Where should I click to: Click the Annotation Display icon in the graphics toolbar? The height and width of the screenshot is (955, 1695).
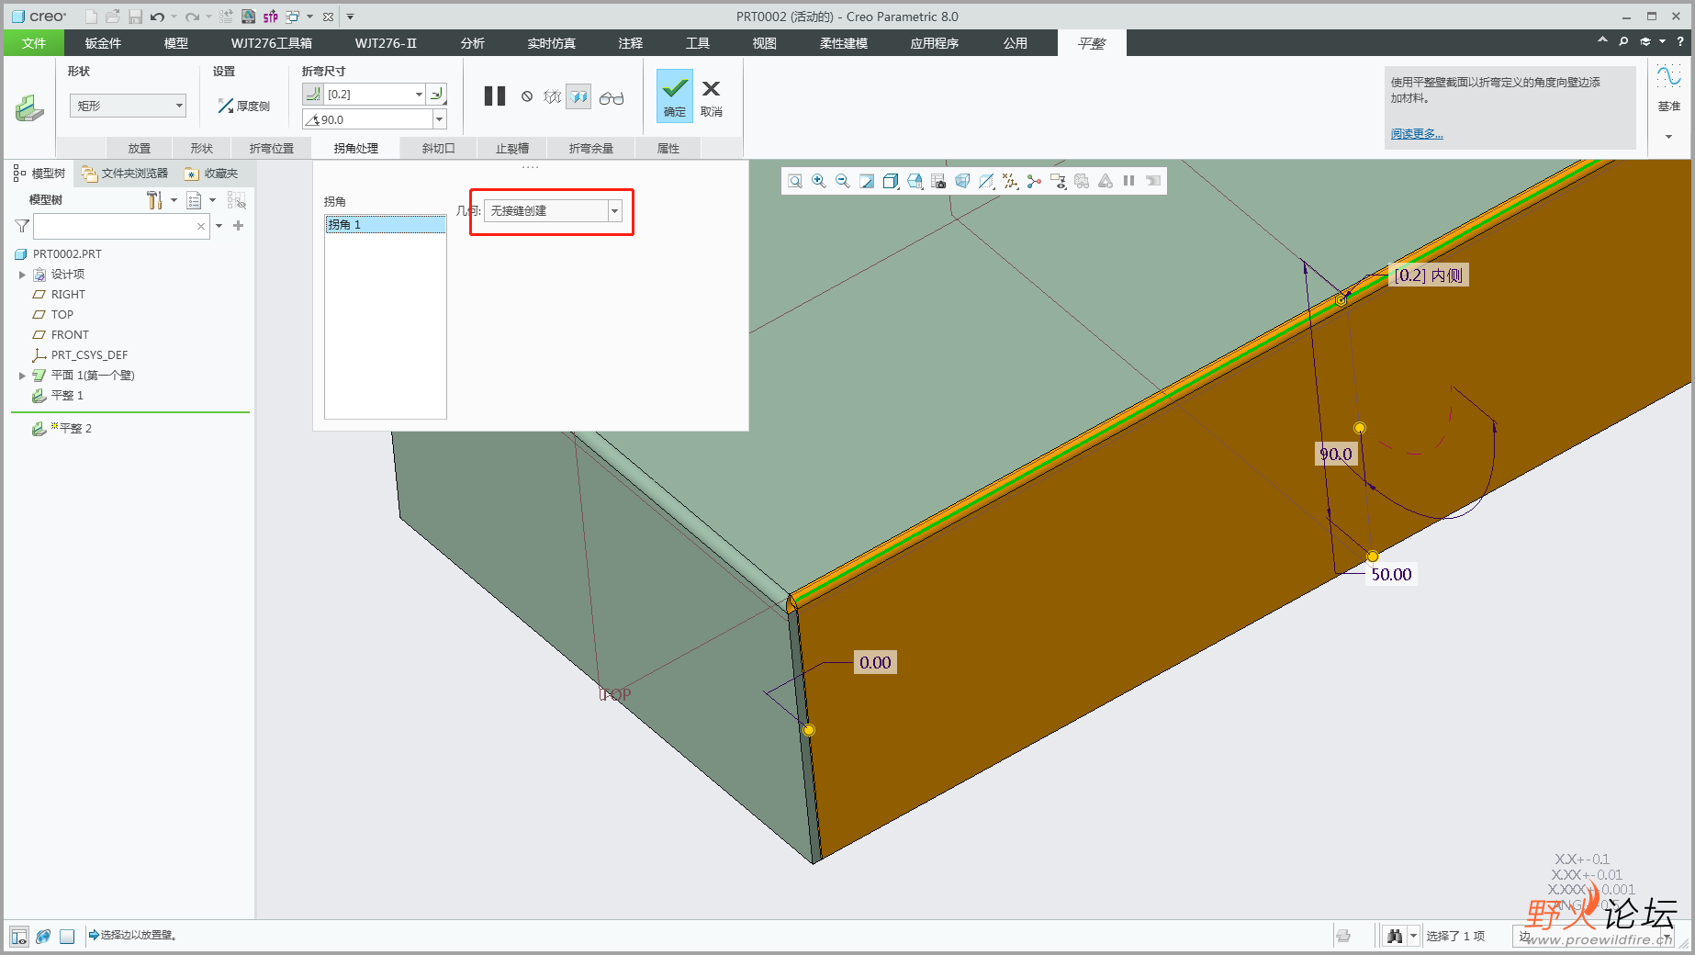1058,181
